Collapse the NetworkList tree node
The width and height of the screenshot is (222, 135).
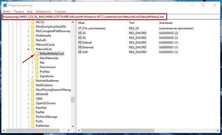28,49
